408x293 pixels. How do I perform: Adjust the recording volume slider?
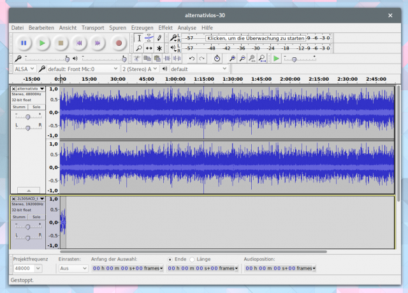(47, 59)
